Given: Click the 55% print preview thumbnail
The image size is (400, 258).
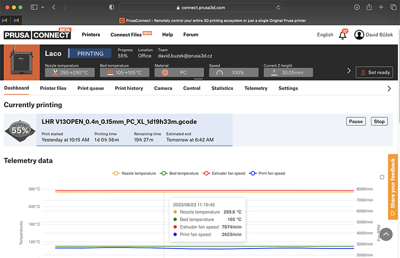Looking at the screenshot, I should tap(20, 130).
